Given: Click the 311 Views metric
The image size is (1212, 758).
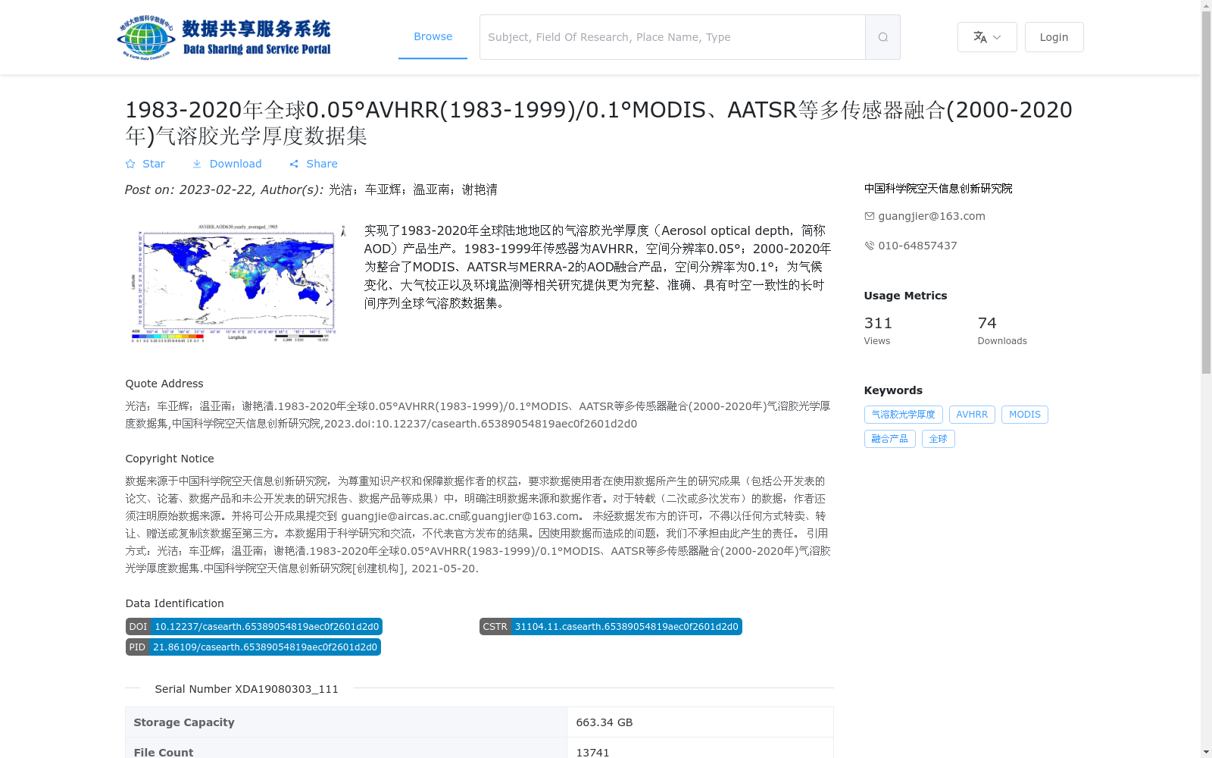Looking at the screenshot, I should 878,330.
